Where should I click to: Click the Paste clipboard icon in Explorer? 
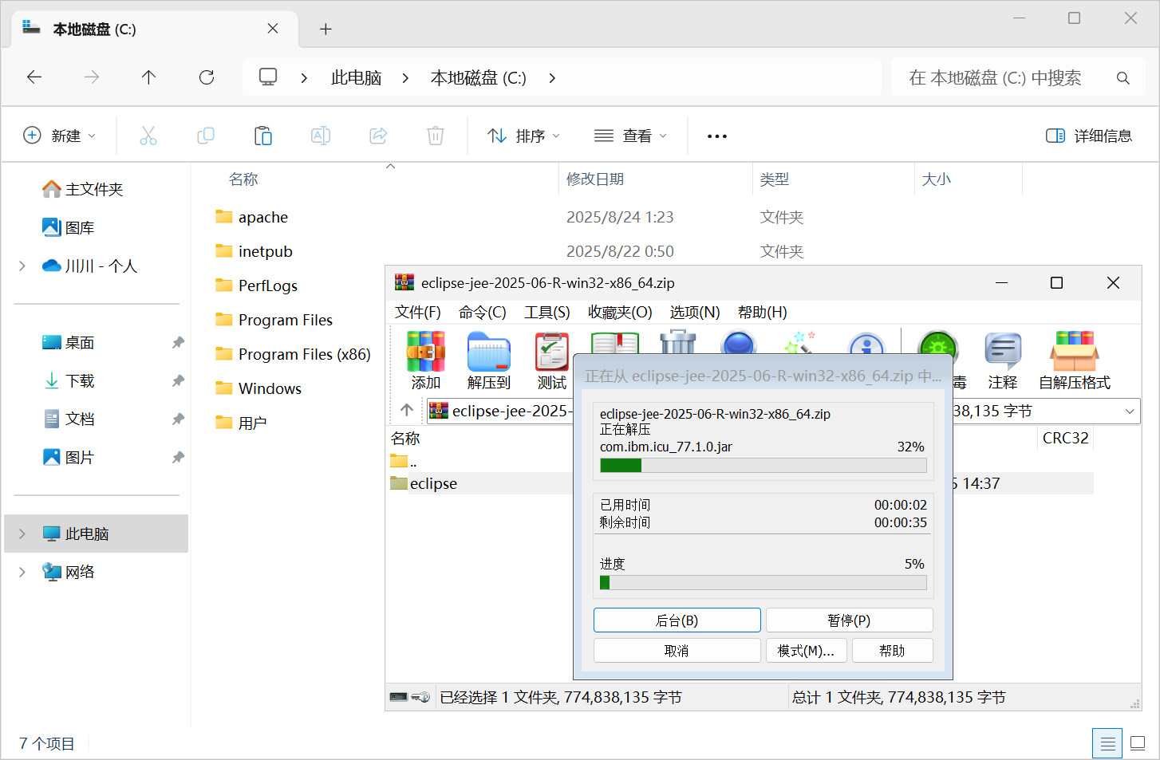pyautogui.click(x=263, y=136)
